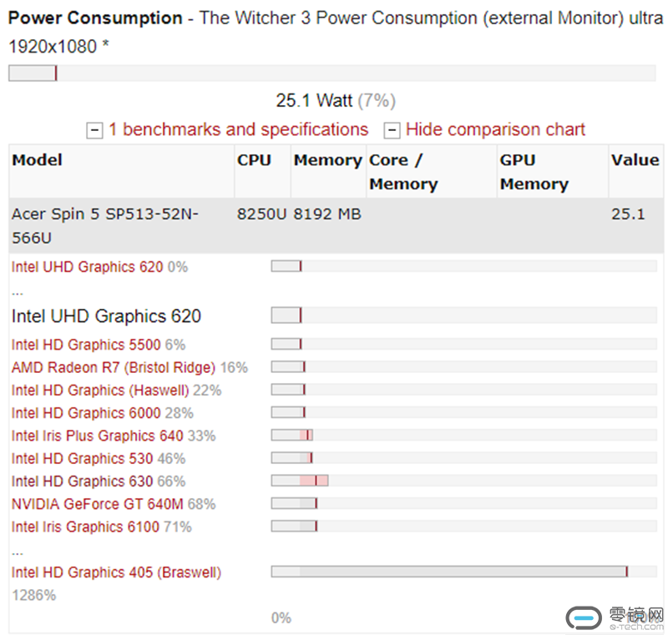Image resolution: width=668 pixels, height=635 pixels.
Task: Open 'Intel Iris Plus Graphics 640' link
Action: [x=98, y=436]
